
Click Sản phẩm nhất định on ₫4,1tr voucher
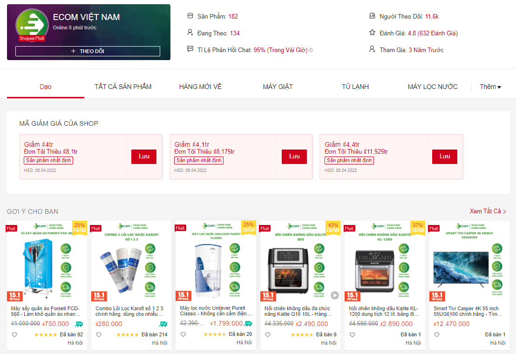(199, 160)
